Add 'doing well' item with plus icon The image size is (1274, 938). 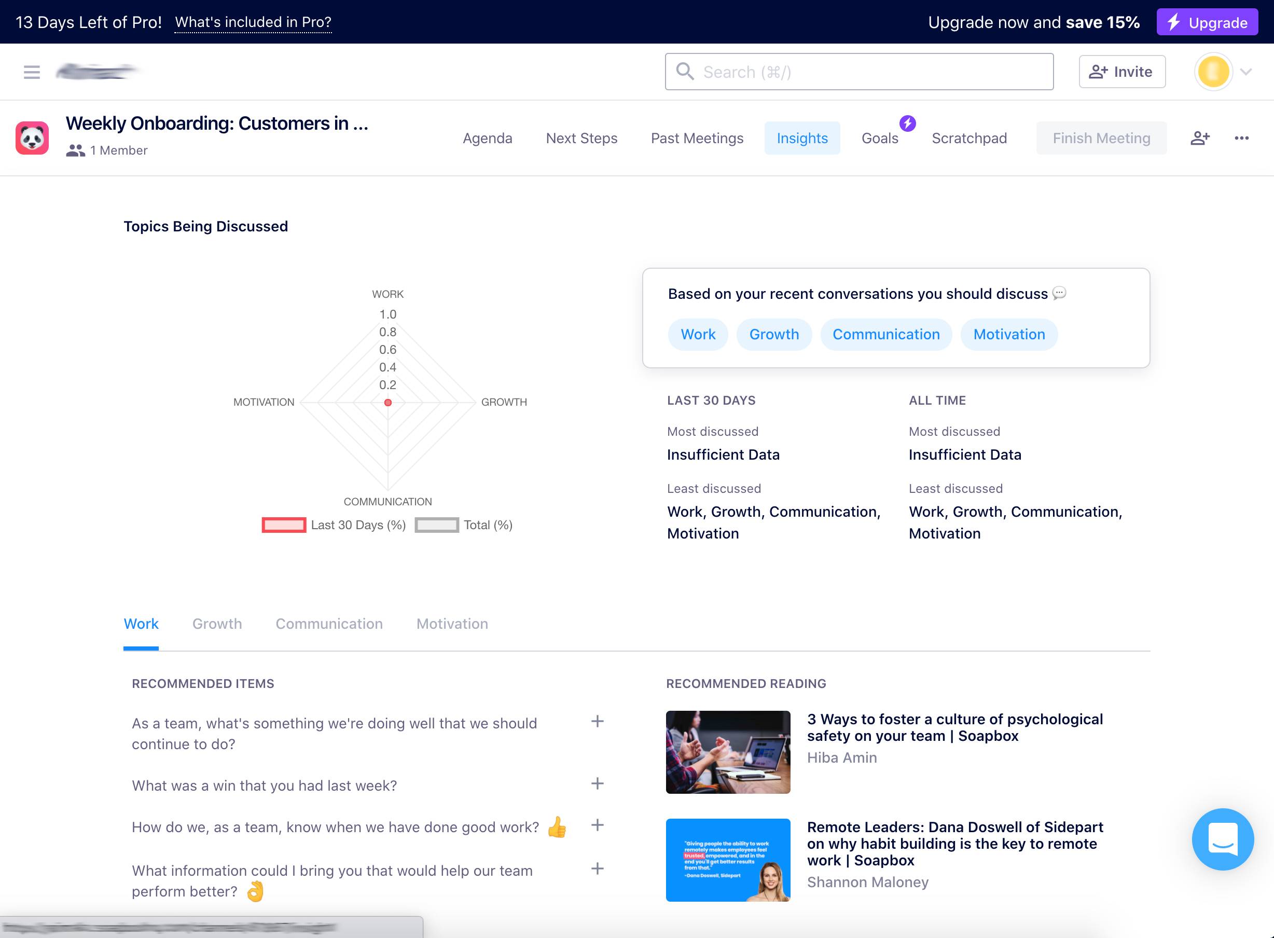[597, 721]
